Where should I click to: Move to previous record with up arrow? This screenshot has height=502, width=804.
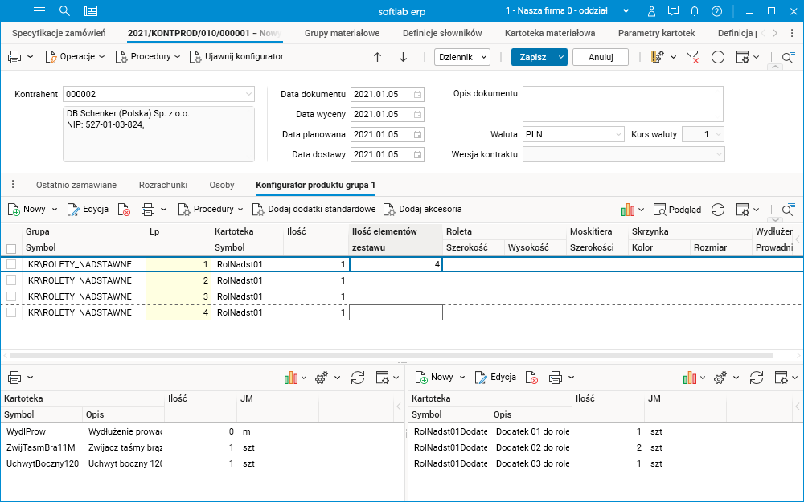(377, 57)
